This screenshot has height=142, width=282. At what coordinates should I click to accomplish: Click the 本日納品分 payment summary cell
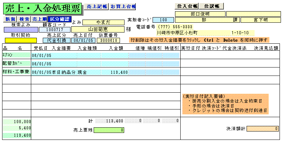coord(64,72)
